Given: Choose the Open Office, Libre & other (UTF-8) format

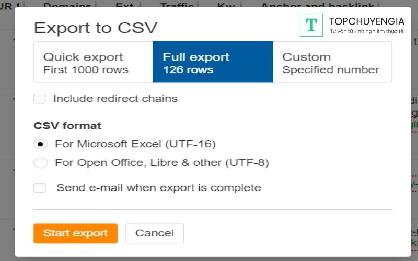Looking at the screenshot, I should 41,163.
